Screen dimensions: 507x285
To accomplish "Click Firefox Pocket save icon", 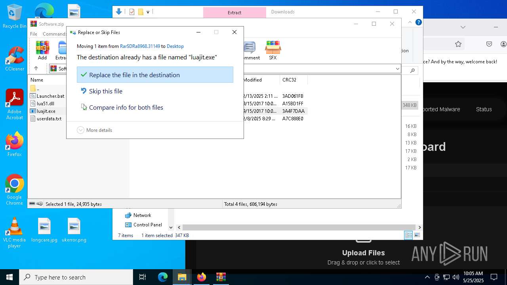I will pyautogui.click(x=489, y=44).
